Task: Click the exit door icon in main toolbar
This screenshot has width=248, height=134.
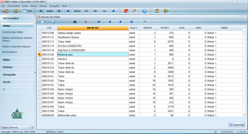Action: point(166,11)
